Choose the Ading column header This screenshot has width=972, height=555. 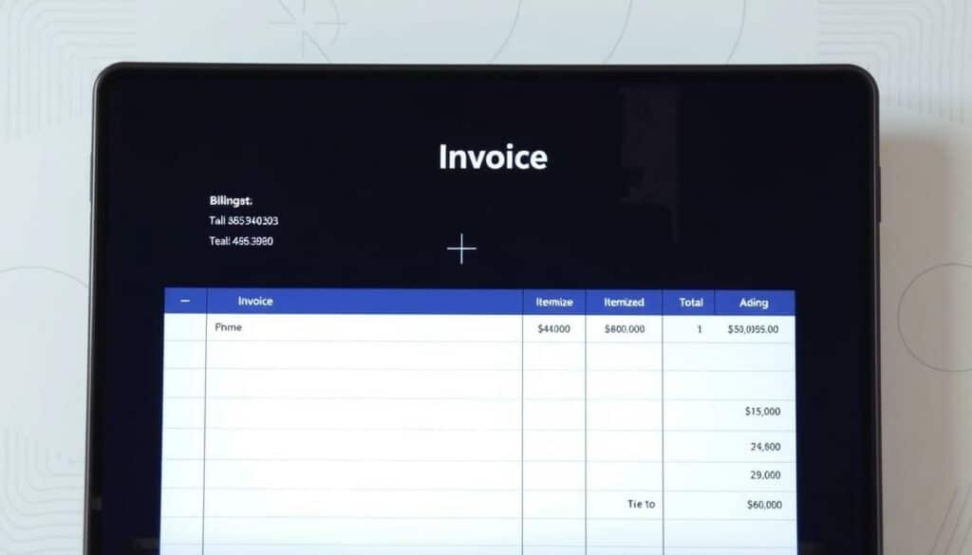(x=754, y=303)
